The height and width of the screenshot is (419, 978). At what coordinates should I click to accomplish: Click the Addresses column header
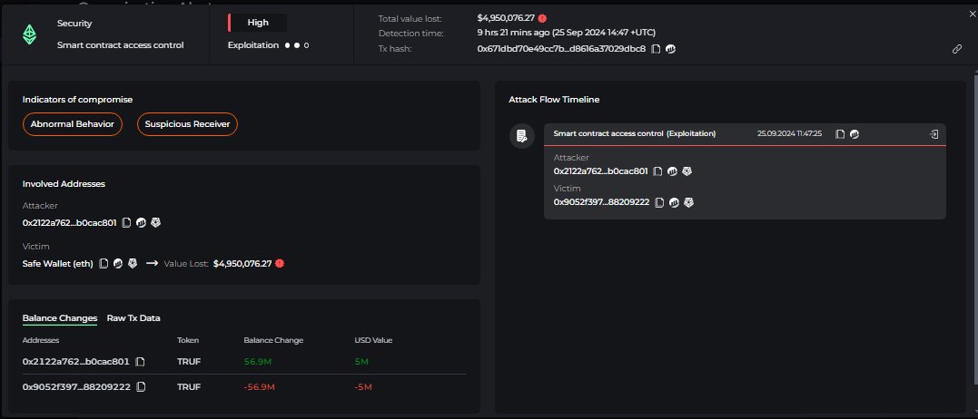(x=41, y=341)
